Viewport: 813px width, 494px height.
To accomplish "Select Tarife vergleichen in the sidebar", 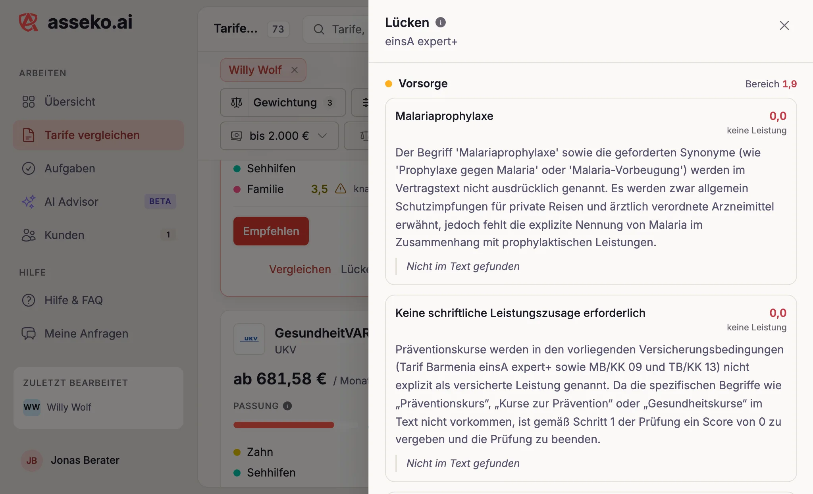I will (98, 135).
